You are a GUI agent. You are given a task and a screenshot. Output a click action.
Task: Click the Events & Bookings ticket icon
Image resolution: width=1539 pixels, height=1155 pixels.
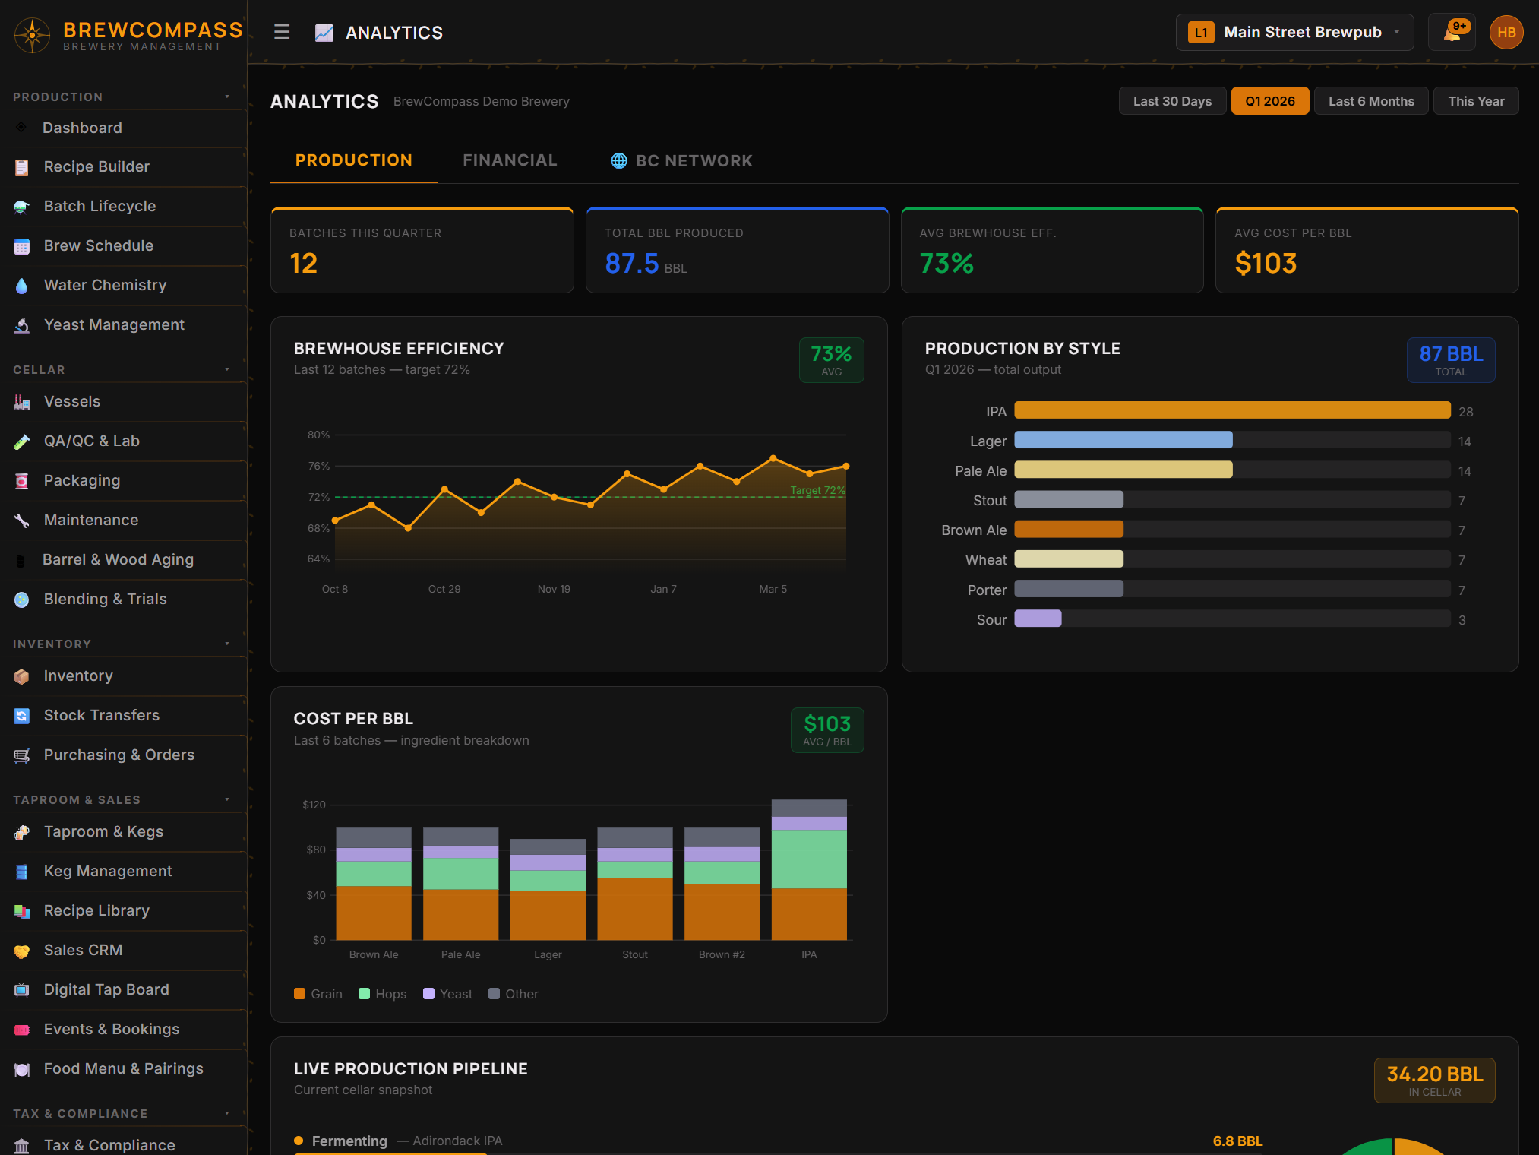coord(22,1030)
